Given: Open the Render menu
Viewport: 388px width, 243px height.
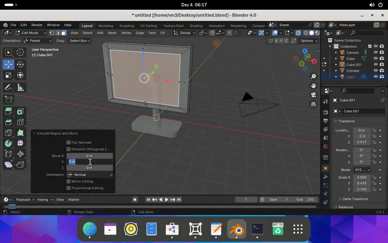Looking at the screenshot, I should 37,25.
